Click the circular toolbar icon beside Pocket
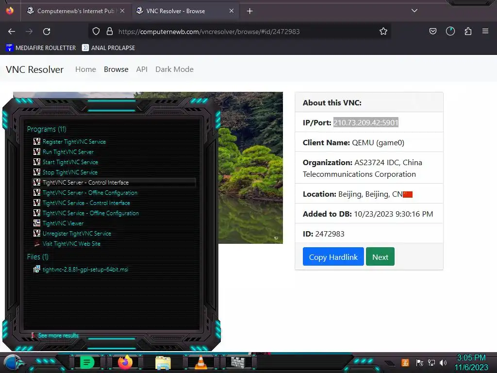 [x=450, y=32]
